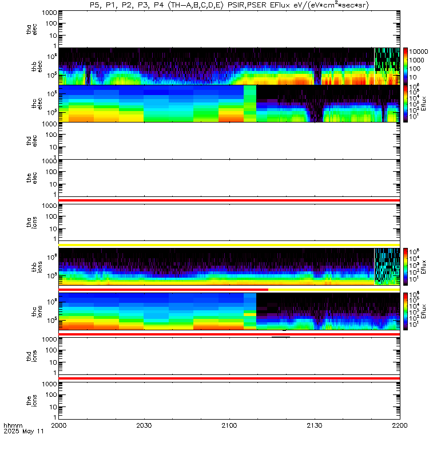The height and width of the screenshot is (458, 429).
Task: Click the red bar above the thd ions panel
Action: [x=229, y=334]
